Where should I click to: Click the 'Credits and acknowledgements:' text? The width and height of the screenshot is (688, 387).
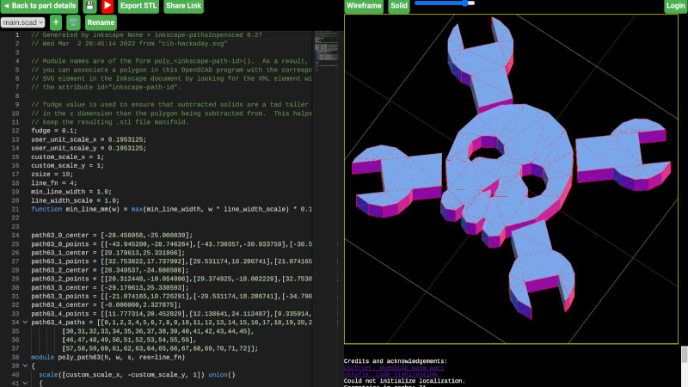click(396, 361)
